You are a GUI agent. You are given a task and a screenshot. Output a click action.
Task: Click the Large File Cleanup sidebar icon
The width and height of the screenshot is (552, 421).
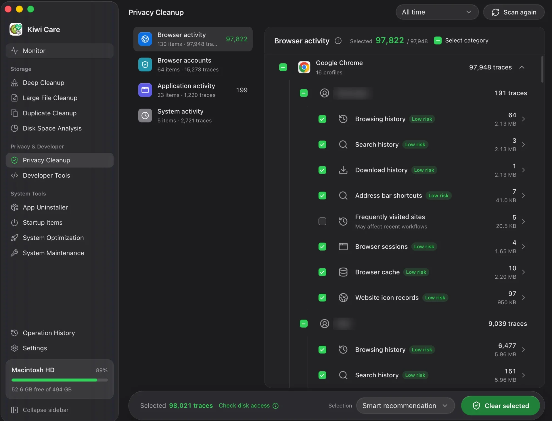pos(14,98)
